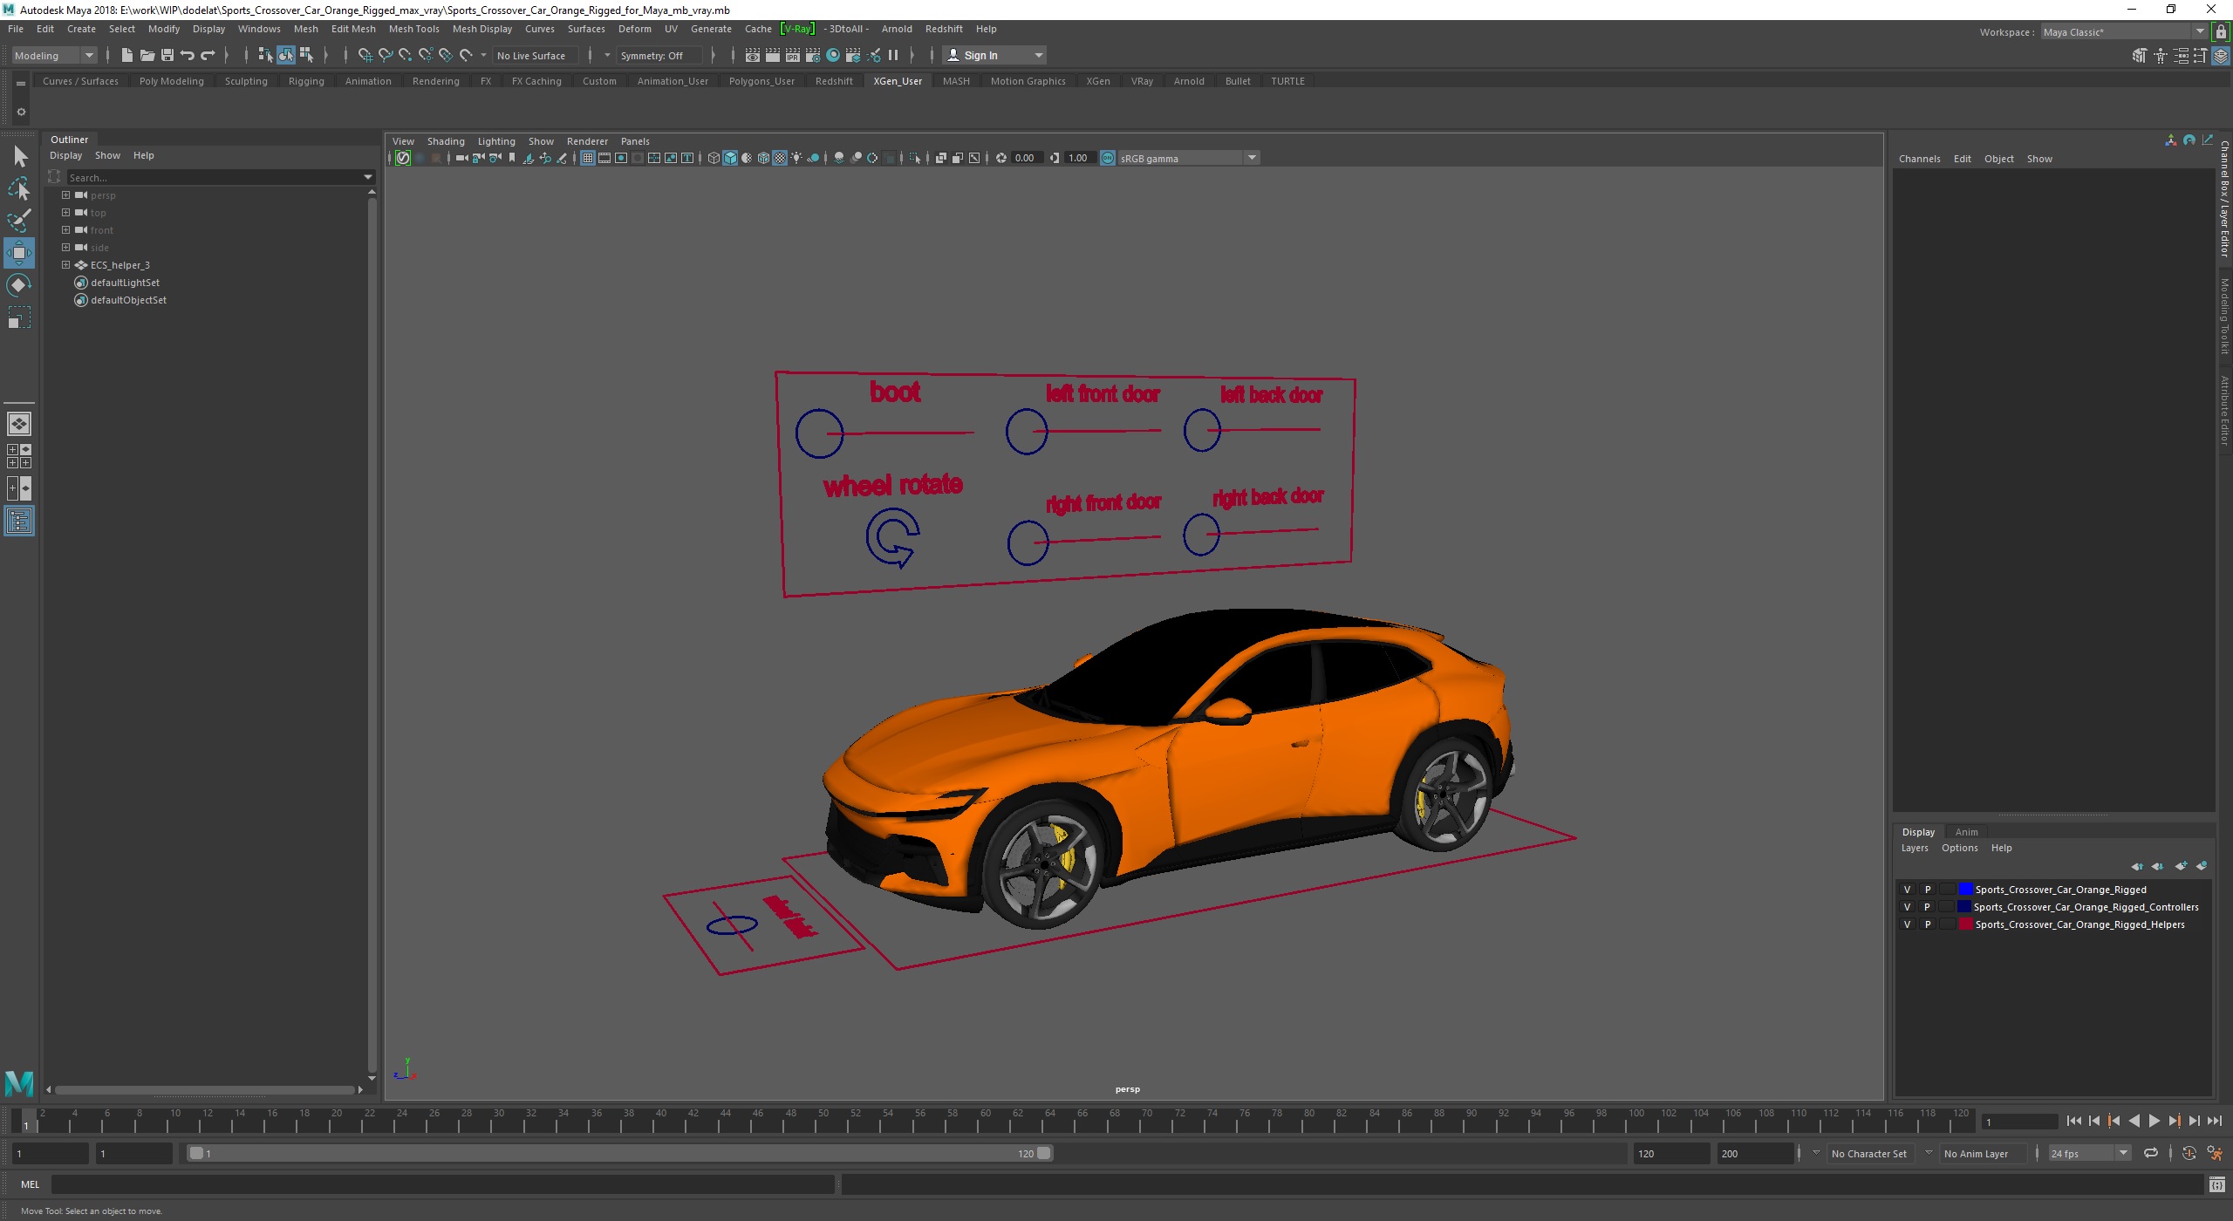Click the Select Camera icon in viewport toolbar
Viewport: 2233px width, 1221px height.
tap(461, 158)
